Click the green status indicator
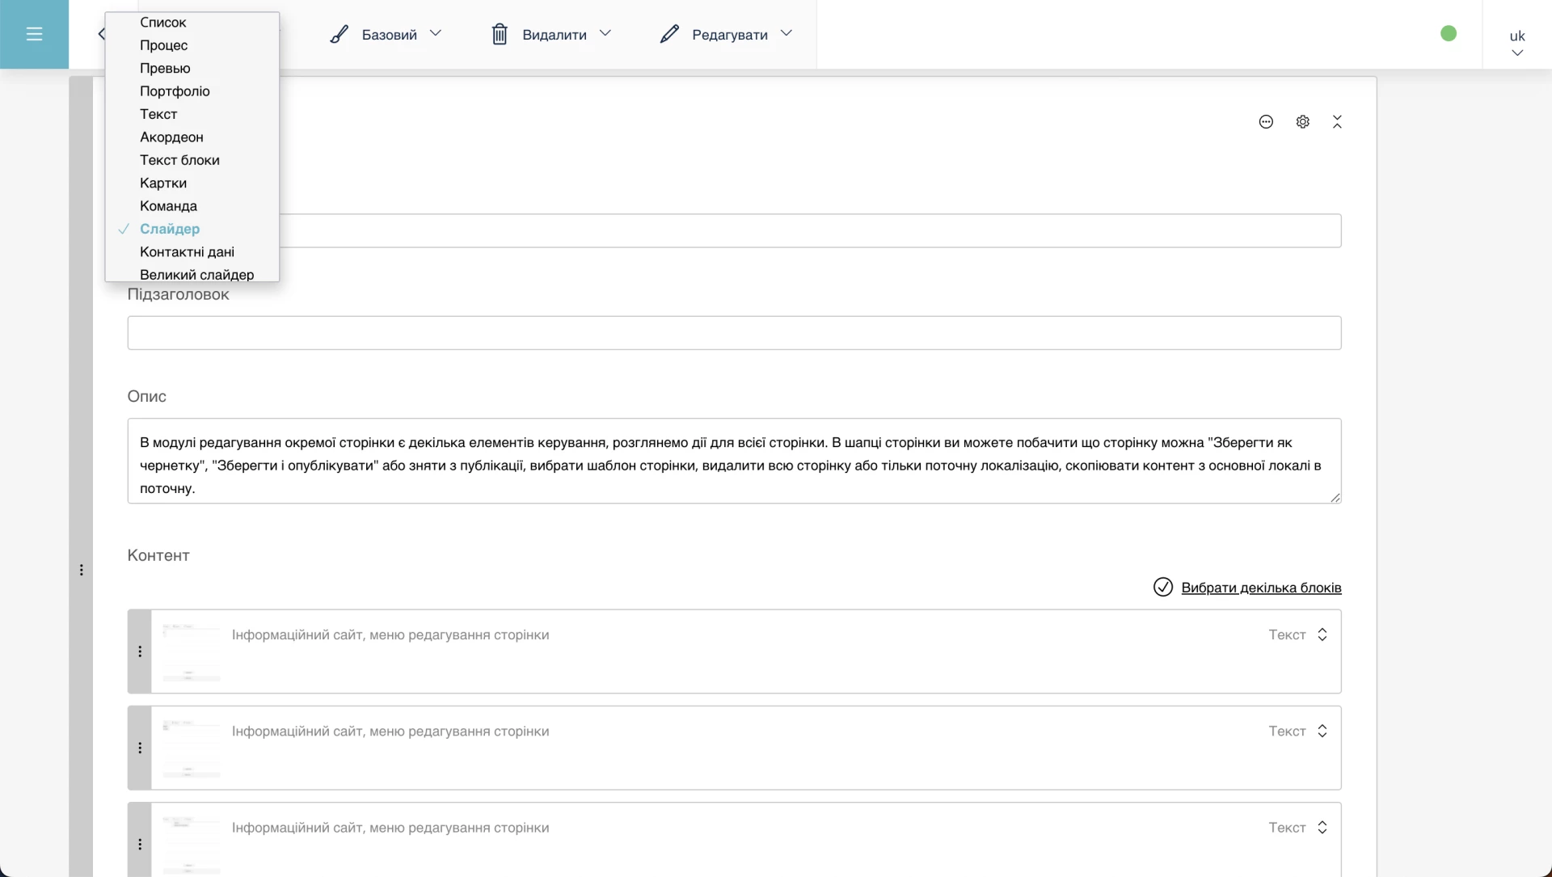The image size is (1552, 877). pos(1449,33)
